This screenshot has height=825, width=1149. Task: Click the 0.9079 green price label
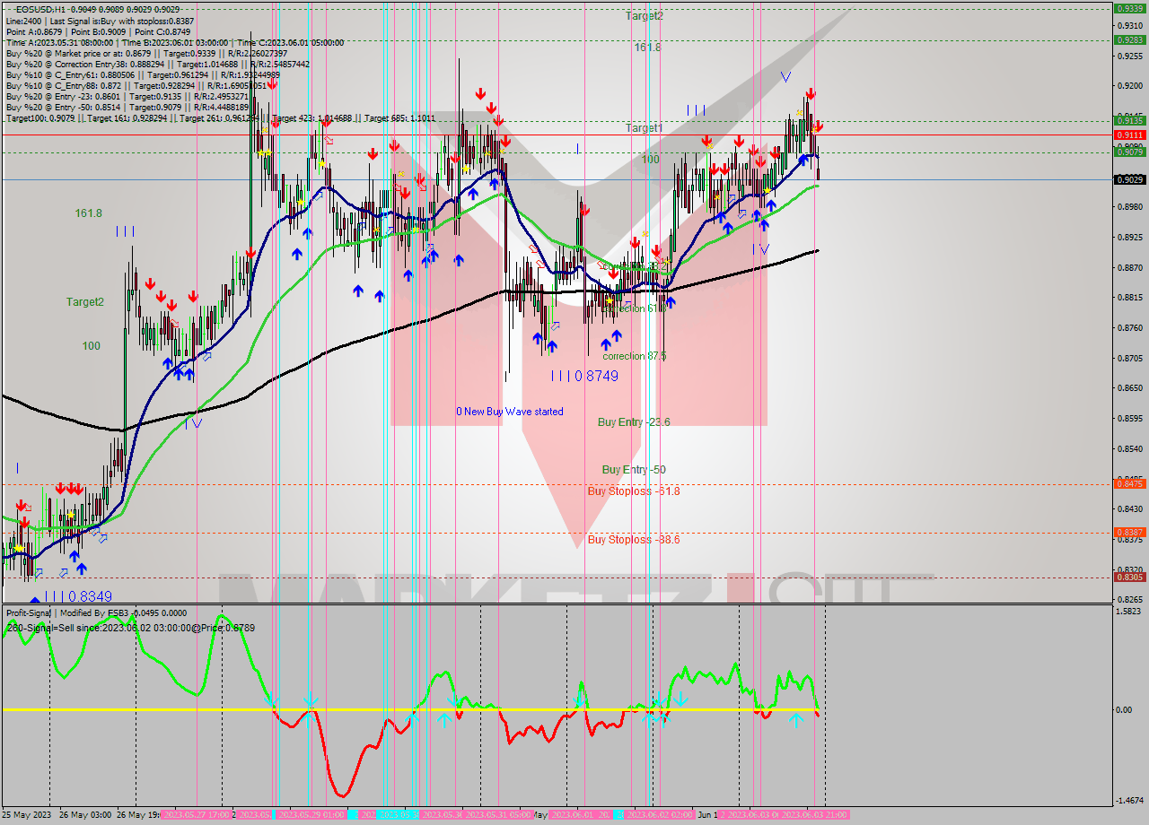1128,152
